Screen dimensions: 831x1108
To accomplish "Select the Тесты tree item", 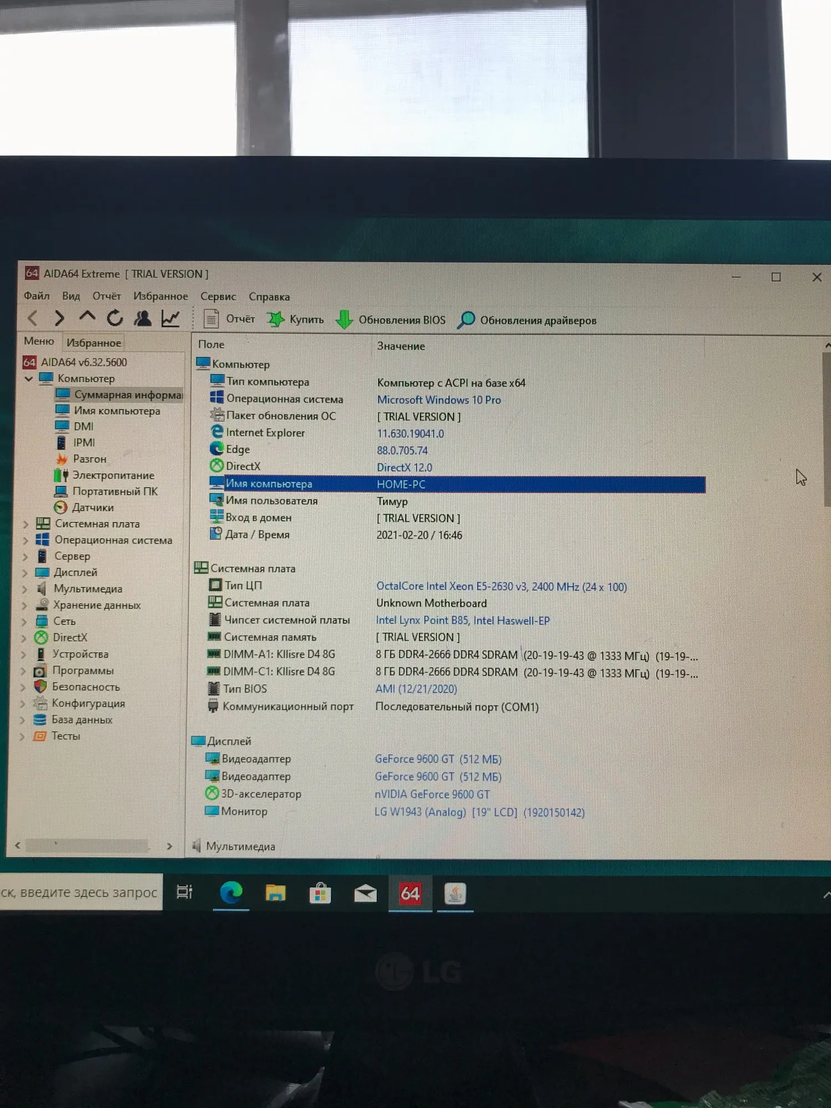I will [x=57, y=736].
